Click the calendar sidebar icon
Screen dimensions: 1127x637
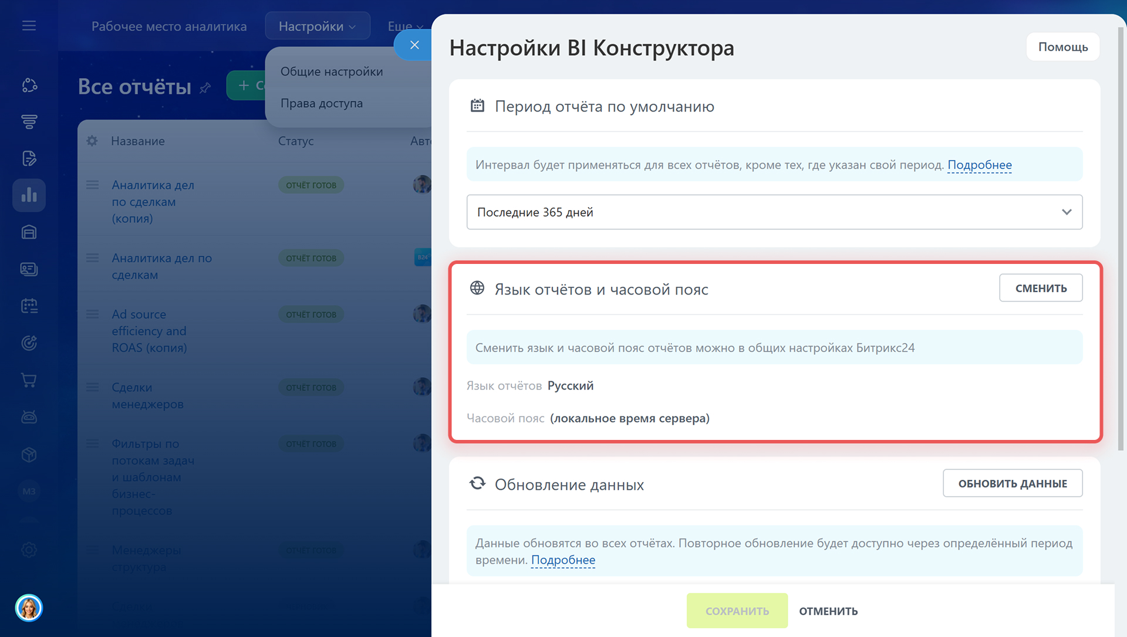click(29, 306)
